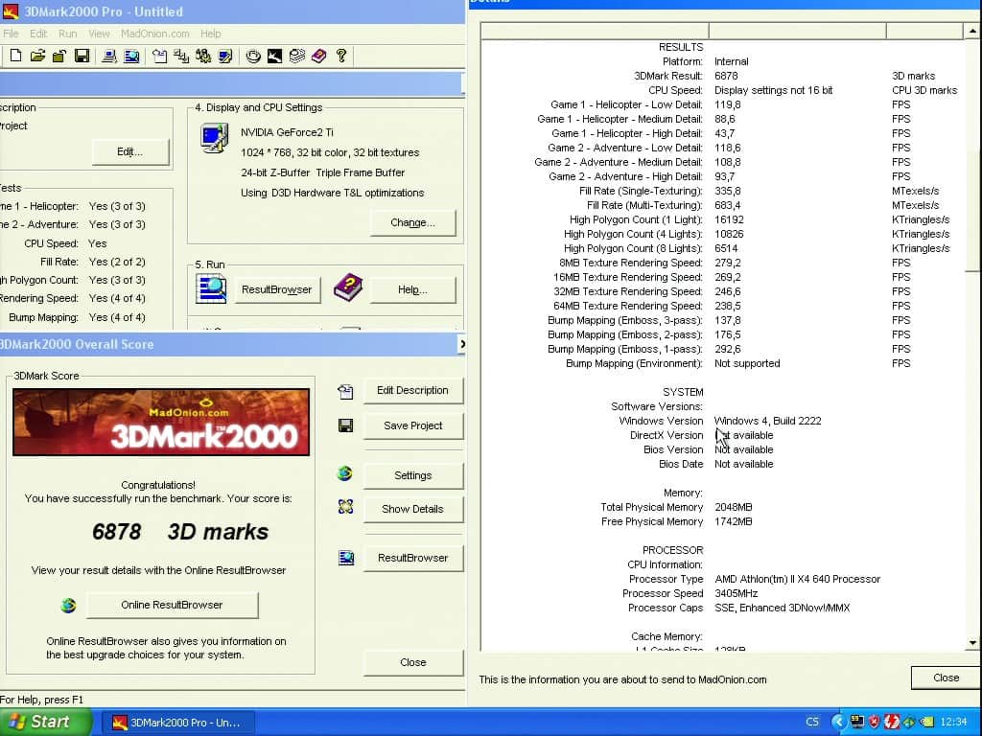This screenshot has width=982, height=736.
Task: Click the yellow-green NVIDIA tray icon
Action: tap(927, 722)
